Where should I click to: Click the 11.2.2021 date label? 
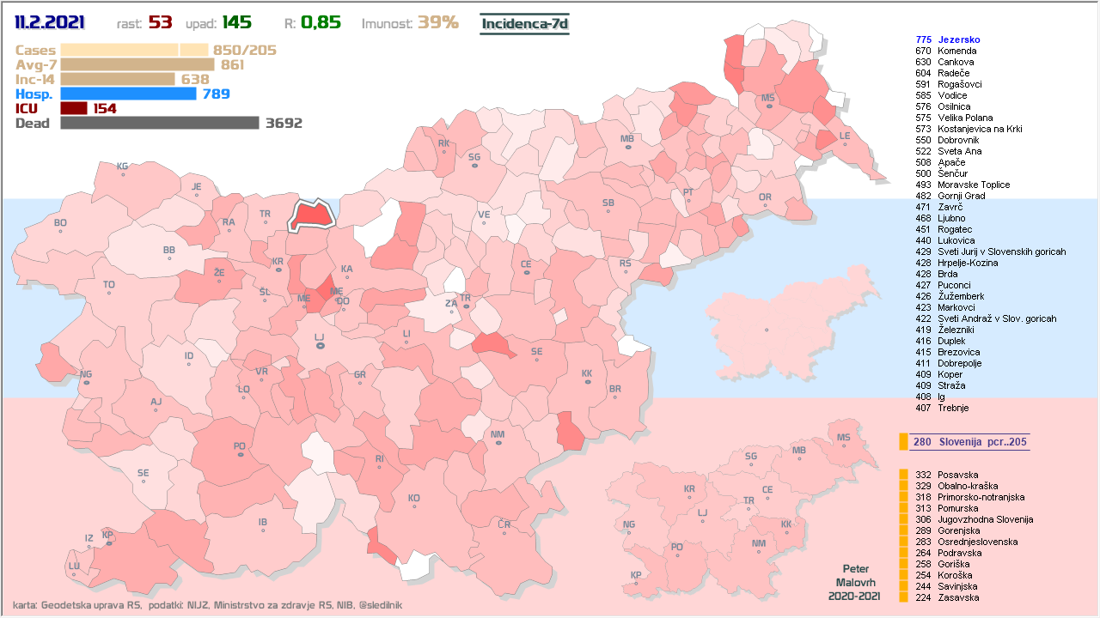pyautogui.click(x=50, y=22)
